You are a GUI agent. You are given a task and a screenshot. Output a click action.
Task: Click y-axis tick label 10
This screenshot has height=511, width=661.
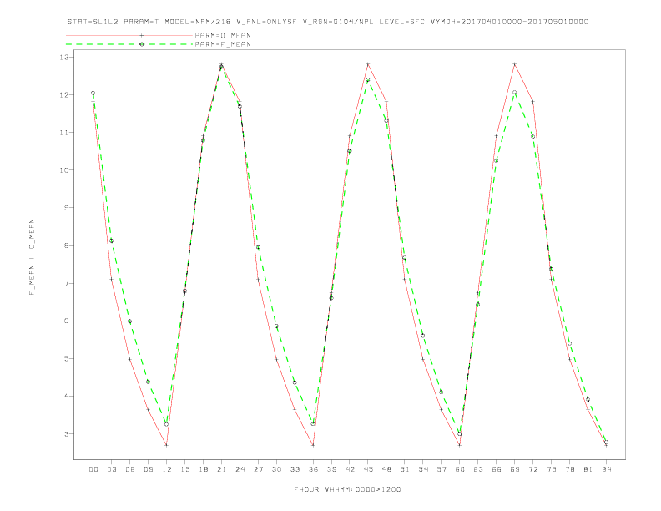tap(64, 169)
